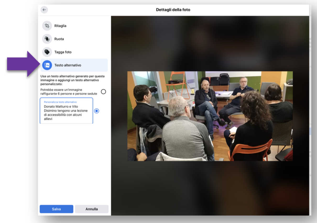Select the Ritaglia crop icon
317x223 pixels.
[47, 26]
